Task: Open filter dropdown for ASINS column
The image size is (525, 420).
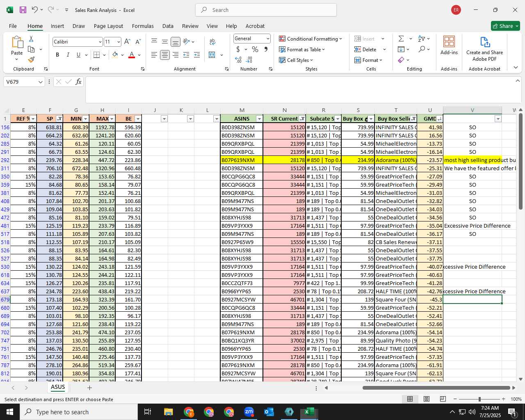Action: pyautogui.click(x=259, y=119)
